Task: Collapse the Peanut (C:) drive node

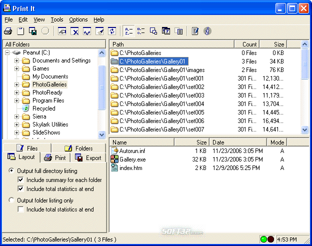Action: point(7,52)
